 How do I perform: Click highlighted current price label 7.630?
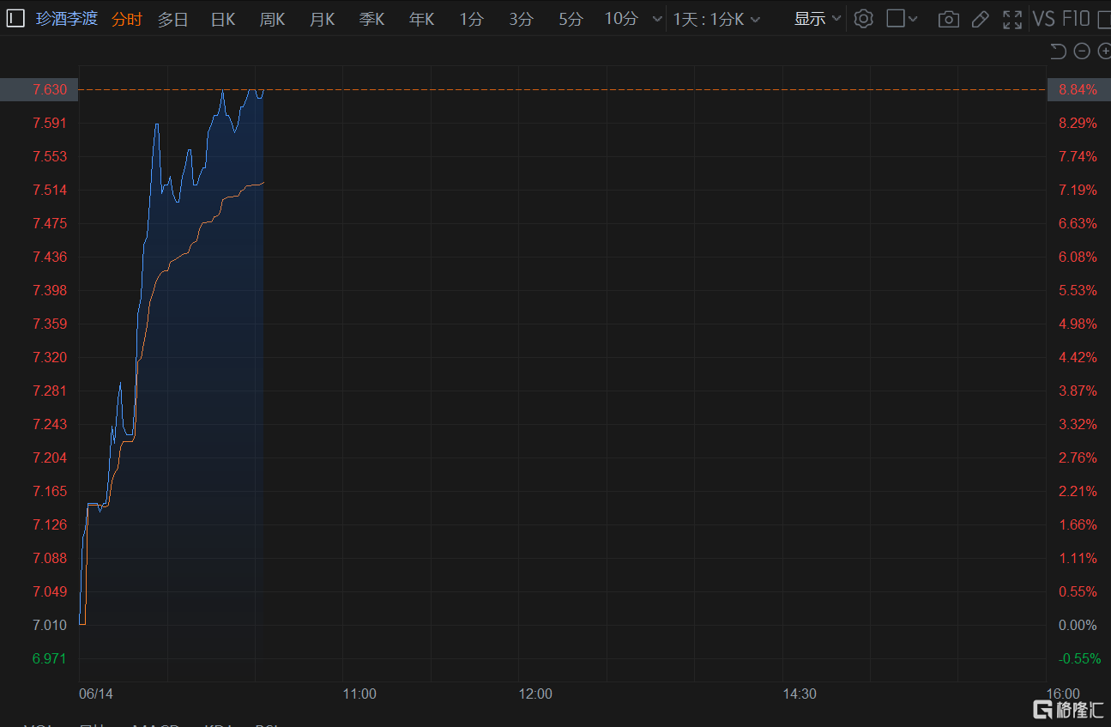point(50,89)
